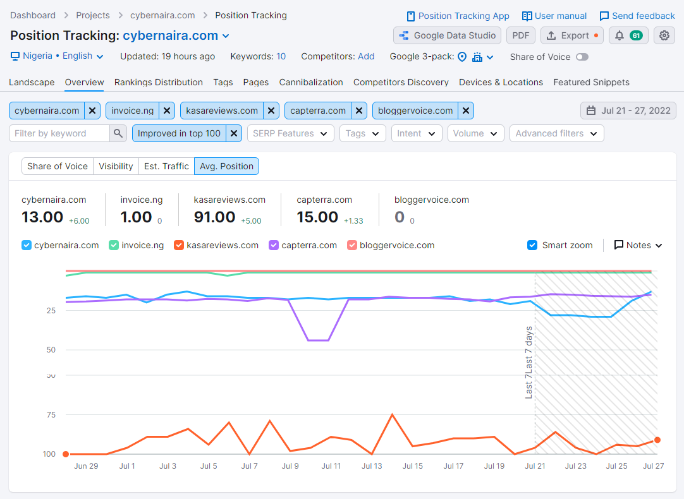Expand Advanced filters dropdown
This screenshot has height=499, width=684.
point(557,133)
